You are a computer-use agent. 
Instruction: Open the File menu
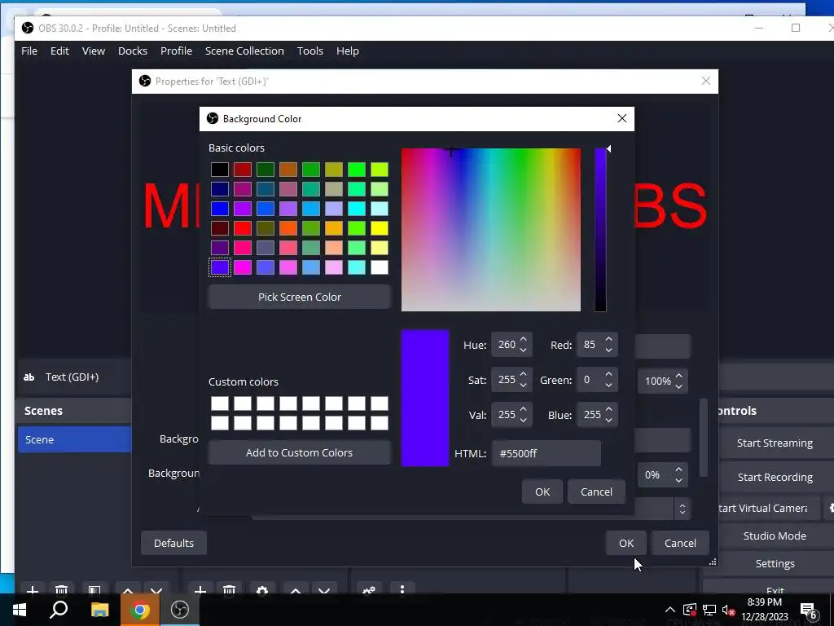tap(29, 51)
